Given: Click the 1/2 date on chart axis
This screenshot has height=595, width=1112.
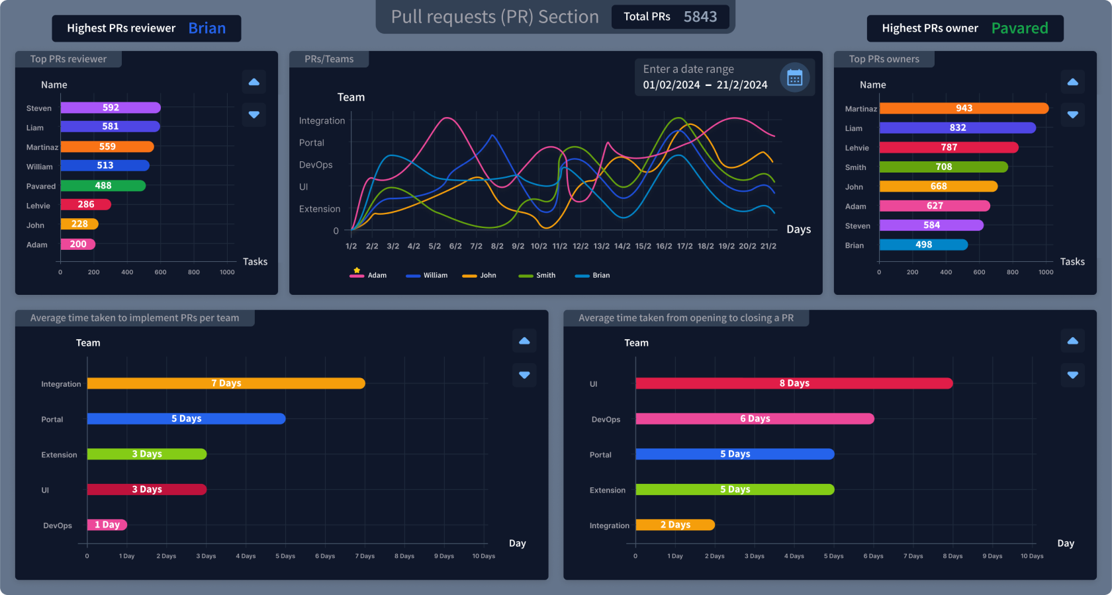Looking at the screenshot, I should coord(351,246).
